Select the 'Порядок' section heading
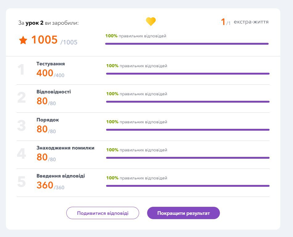 pos(47,120)
